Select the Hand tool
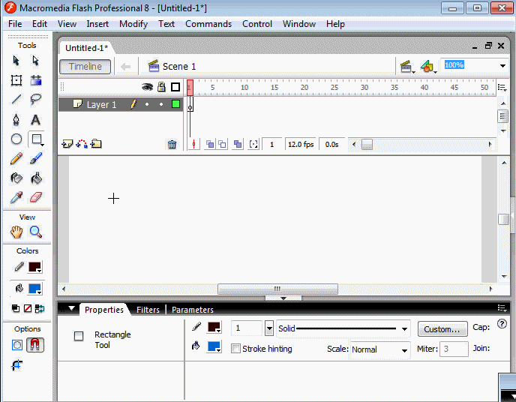Viewport: 516px width, 402px height. [16, 232]
